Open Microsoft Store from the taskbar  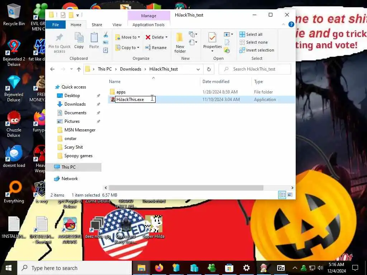[x=229, y=268]
